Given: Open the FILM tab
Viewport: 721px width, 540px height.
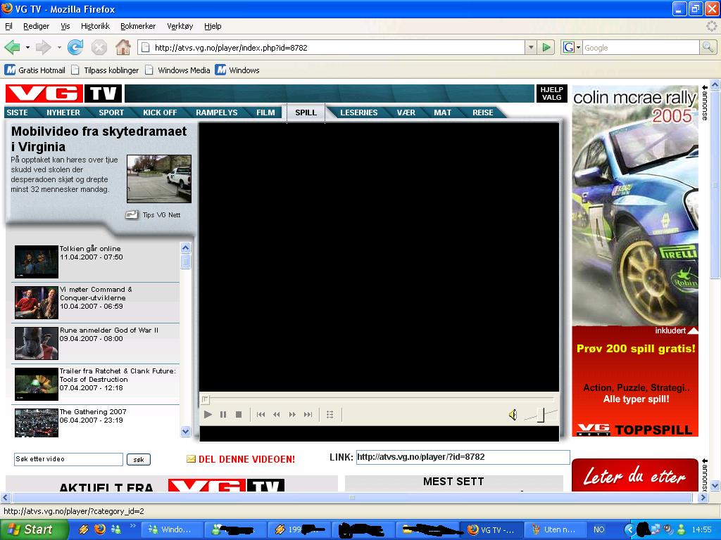Looking at the screenshot, I should click(x=265, y=112).
